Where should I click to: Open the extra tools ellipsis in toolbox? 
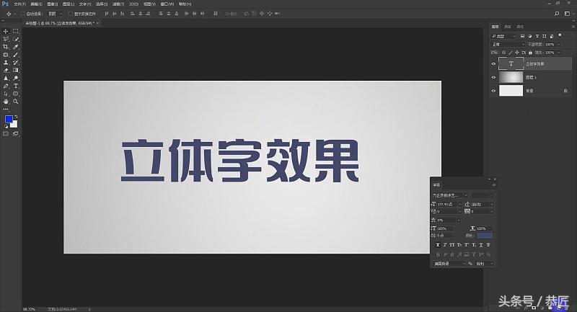[x=6, y=109]
